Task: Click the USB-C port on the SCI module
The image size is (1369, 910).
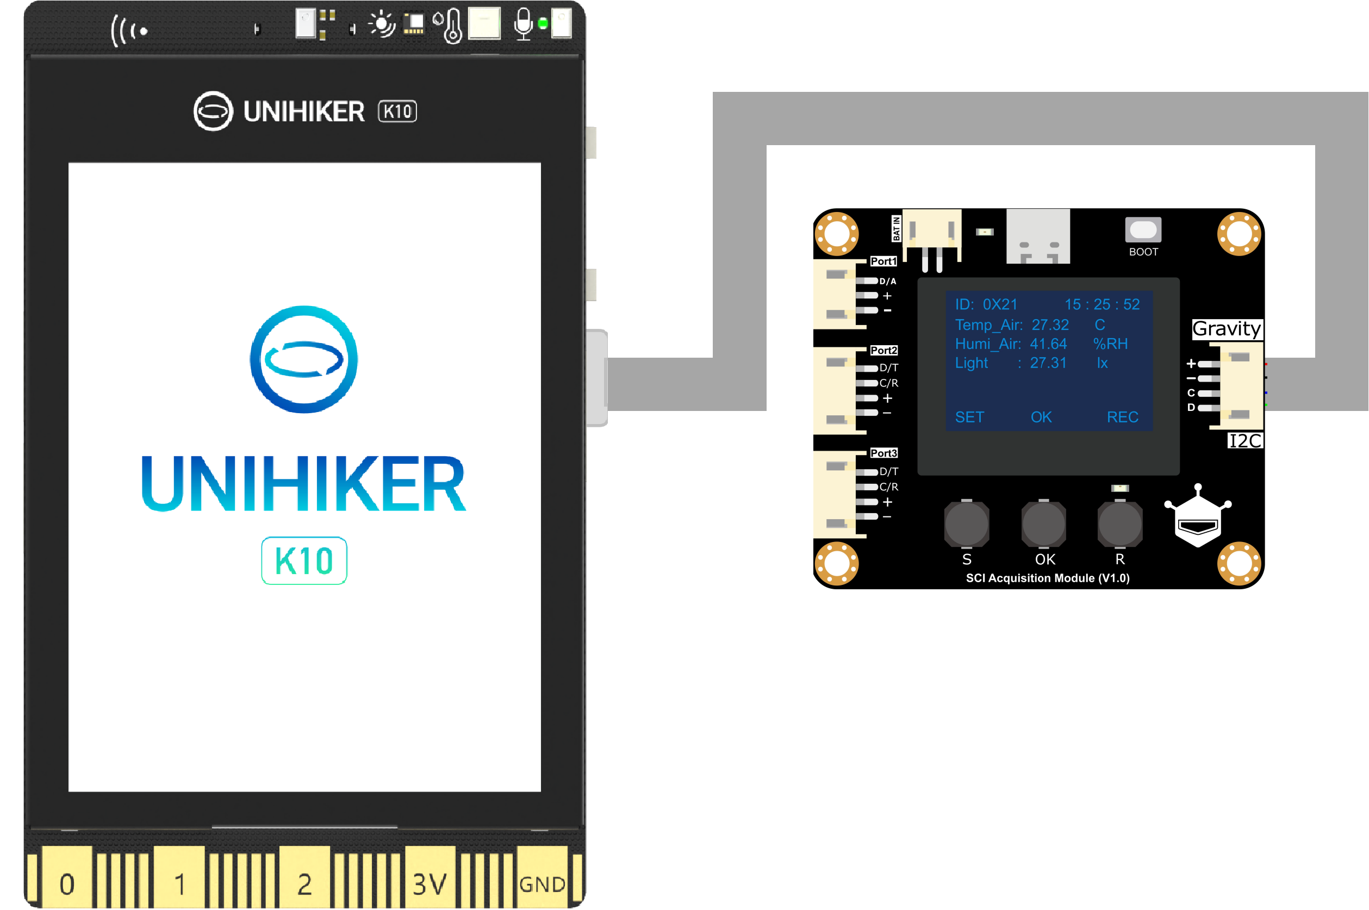Action: 1038,237
